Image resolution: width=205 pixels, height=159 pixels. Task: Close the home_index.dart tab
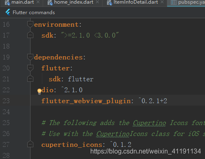click(97, 2)
